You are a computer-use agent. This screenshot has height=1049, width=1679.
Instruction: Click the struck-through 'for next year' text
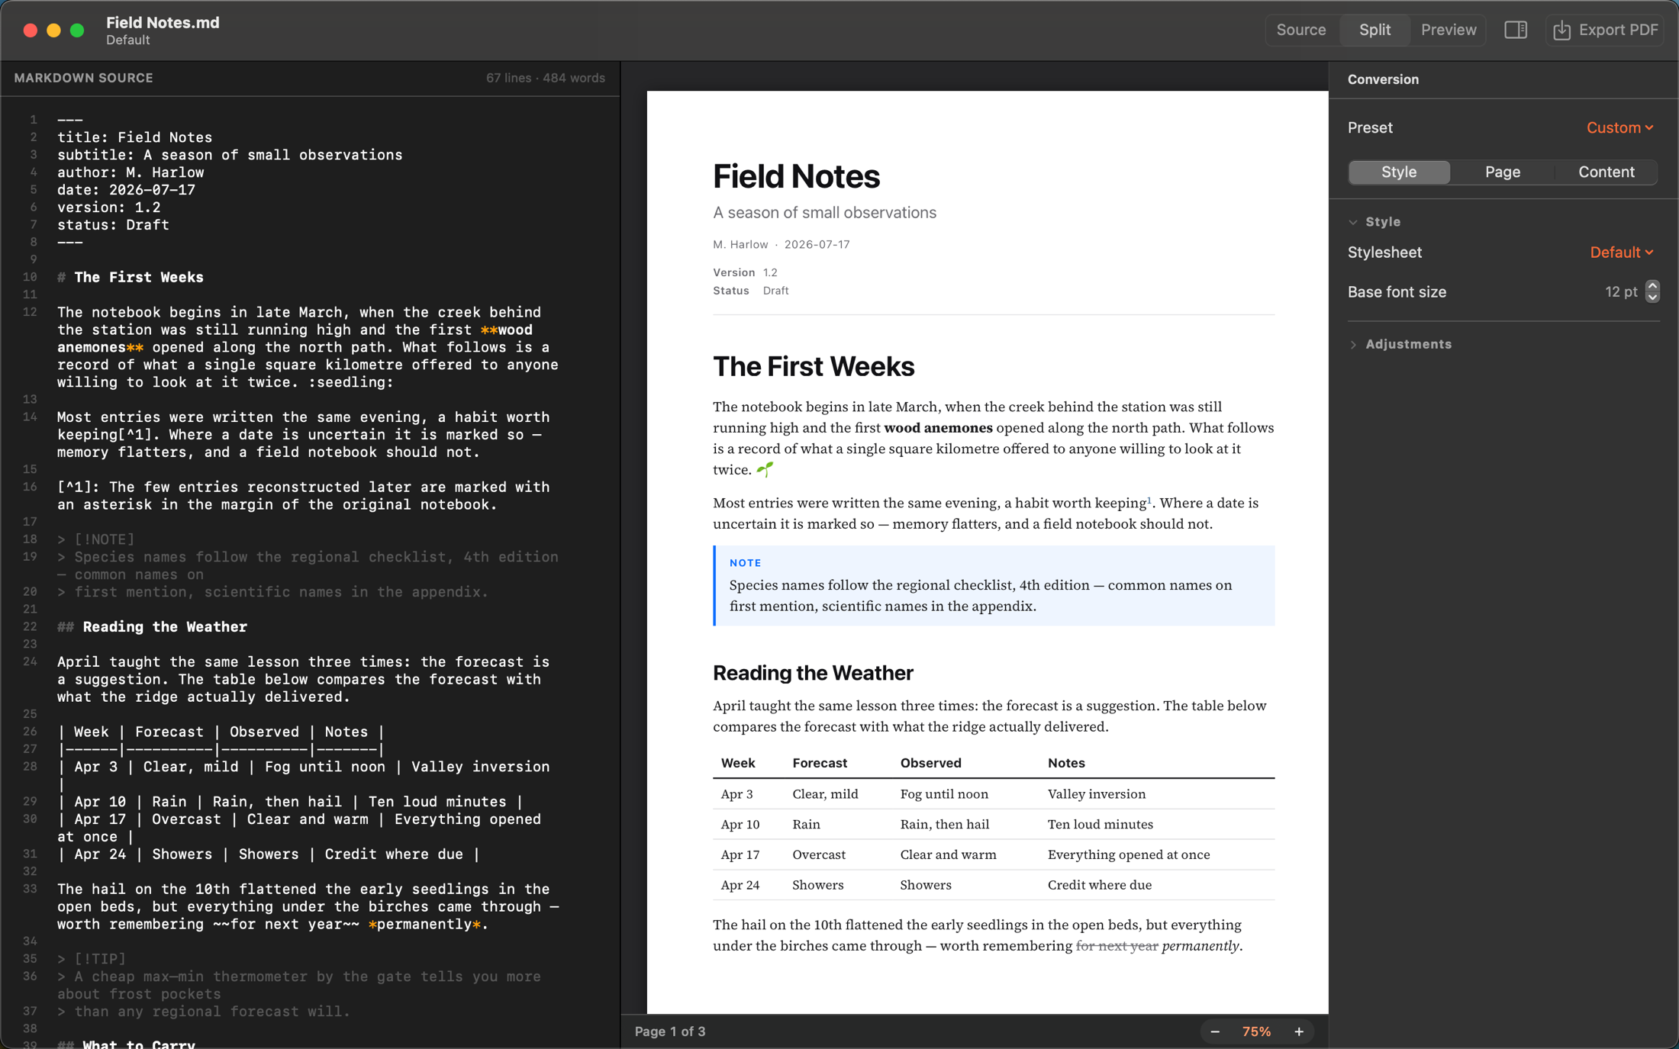click(x=1117, y=946)
